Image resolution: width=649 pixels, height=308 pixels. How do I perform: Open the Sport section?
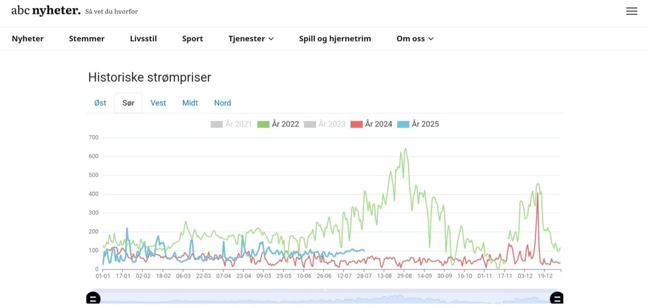[193, 38]
